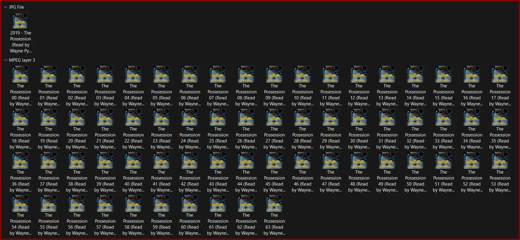This screenshot has width=520, height=240.
Task: Click The Possession 20 file icon
Action: coord(77,117)
